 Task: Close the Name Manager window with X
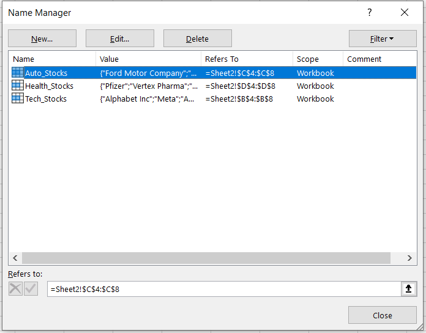(x=404, y=12)
